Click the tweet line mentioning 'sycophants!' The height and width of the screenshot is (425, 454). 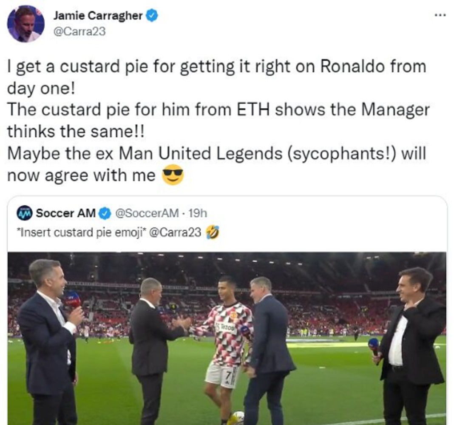pyautogui.click(x=216, y=153)
